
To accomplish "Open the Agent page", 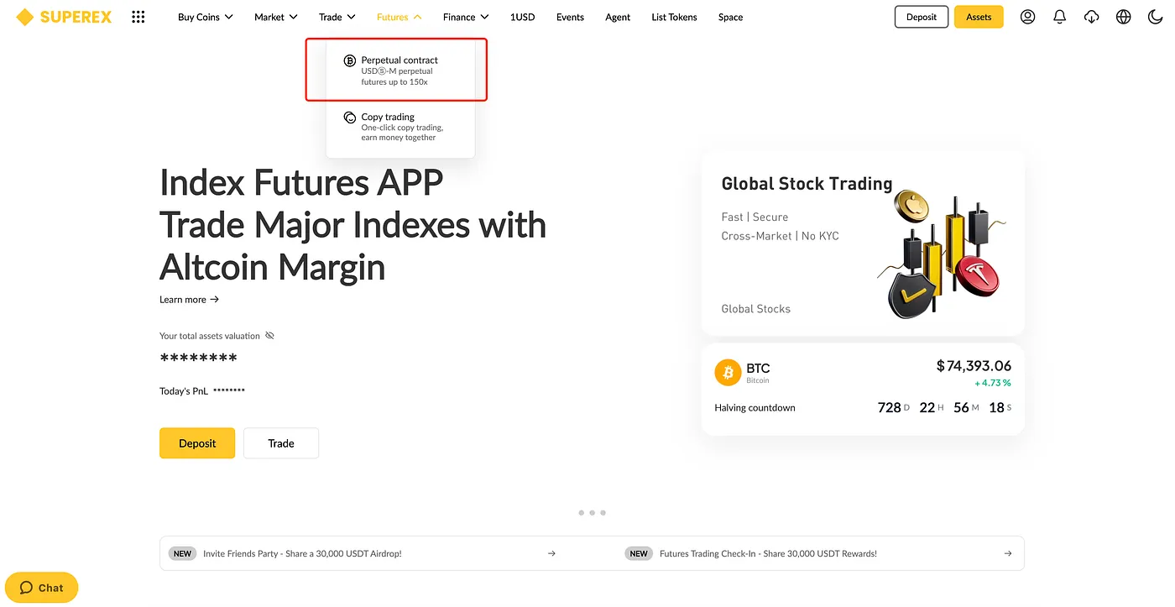I will [x=618, y=17].
